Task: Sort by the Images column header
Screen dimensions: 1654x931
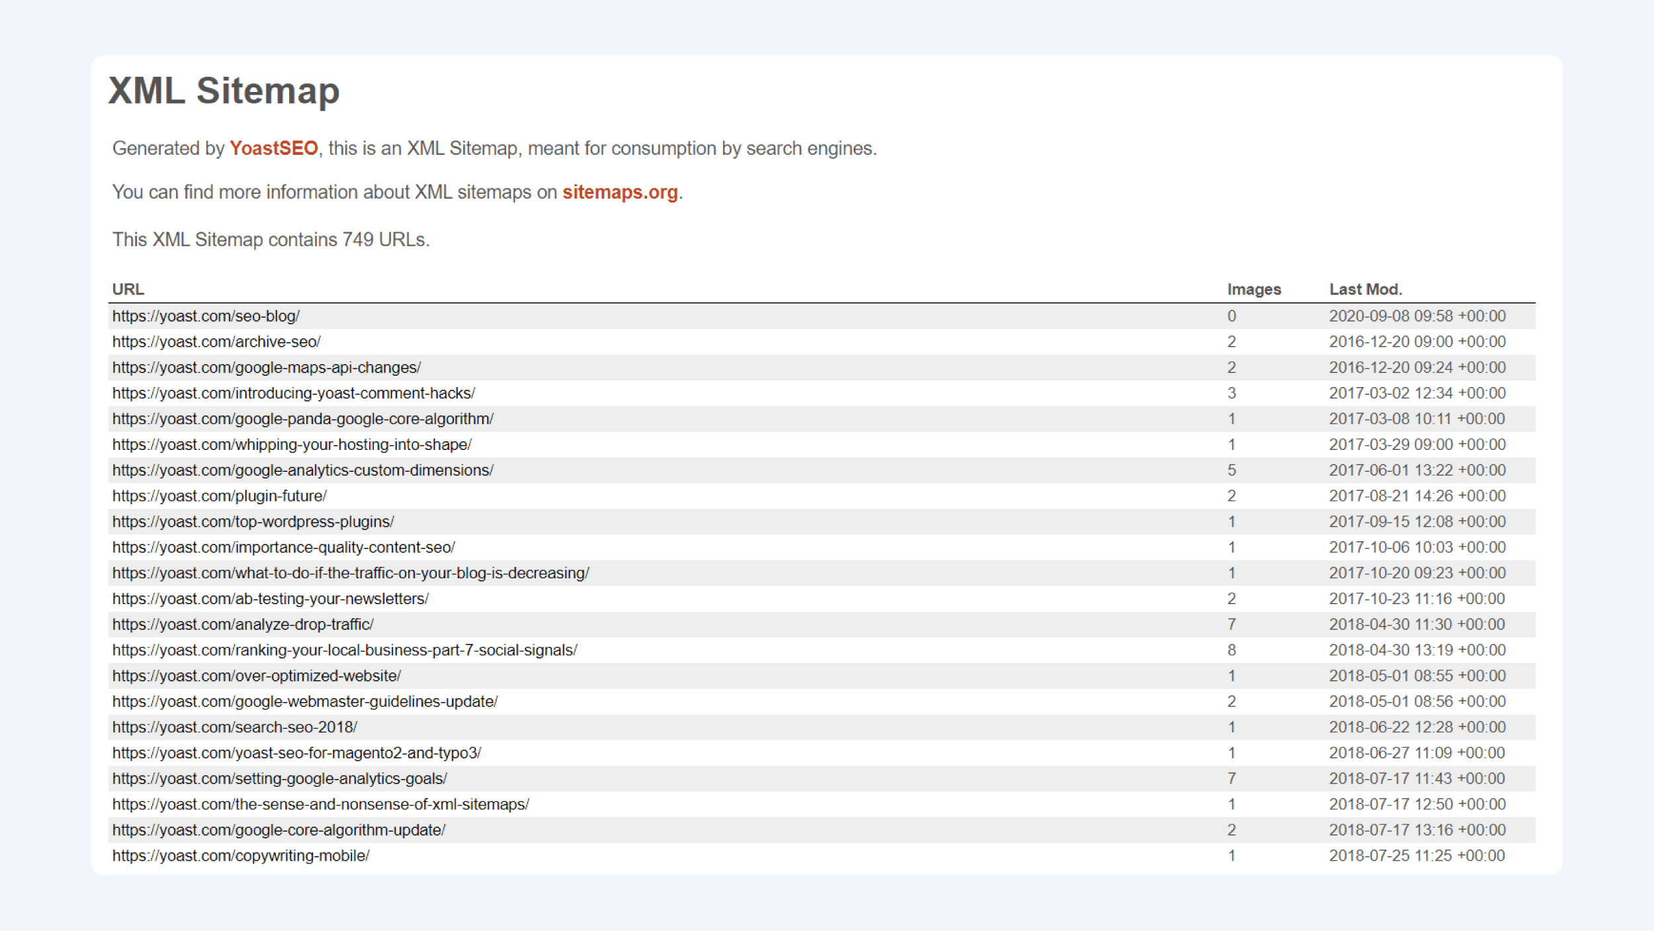Action: point(1254,289)
